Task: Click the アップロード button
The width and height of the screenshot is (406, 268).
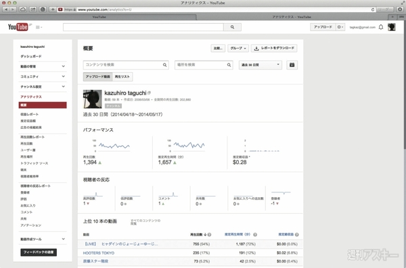Action: click(323, 27)
